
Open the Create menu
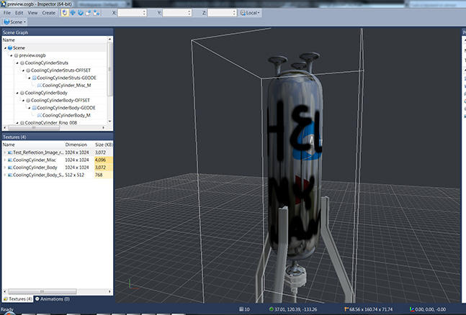[x=48, y=13]
